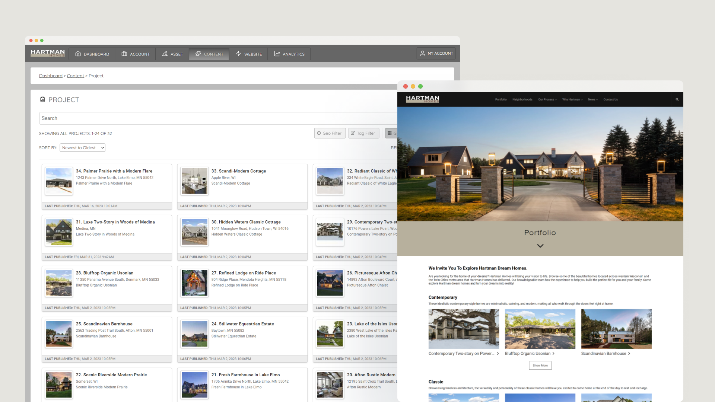Image resolution: width=715 pixels, height=402 pixels.
Task: Open the Account section via its briefcase icon
Action: [125, 54]
